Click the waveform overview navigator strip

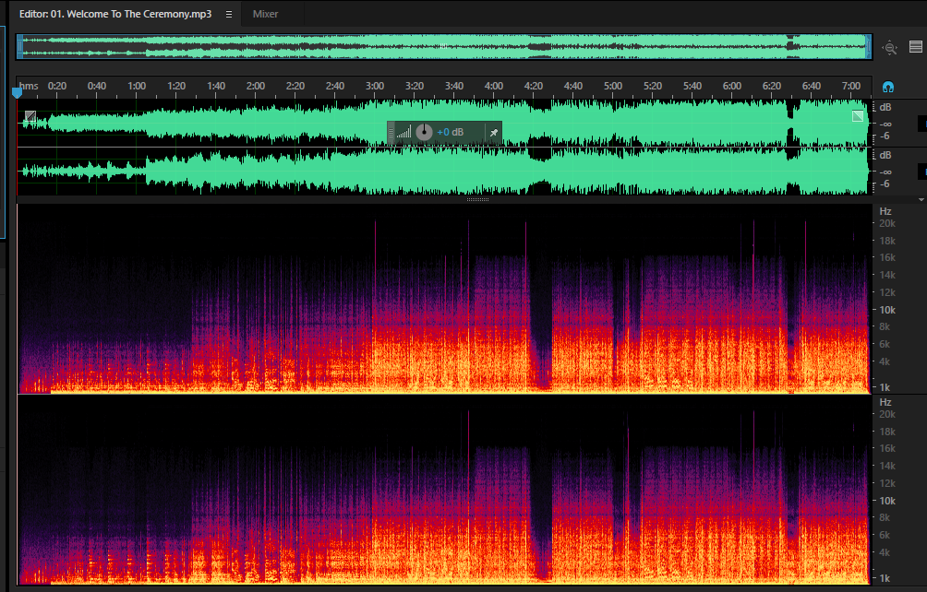coord(444,47)
